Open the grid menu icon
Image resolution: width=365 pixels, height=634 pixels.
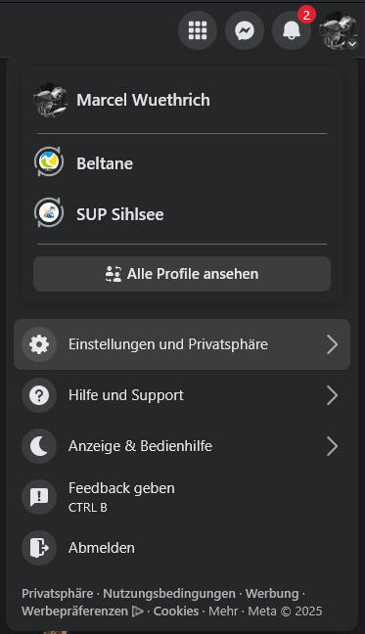click(198, 30)
